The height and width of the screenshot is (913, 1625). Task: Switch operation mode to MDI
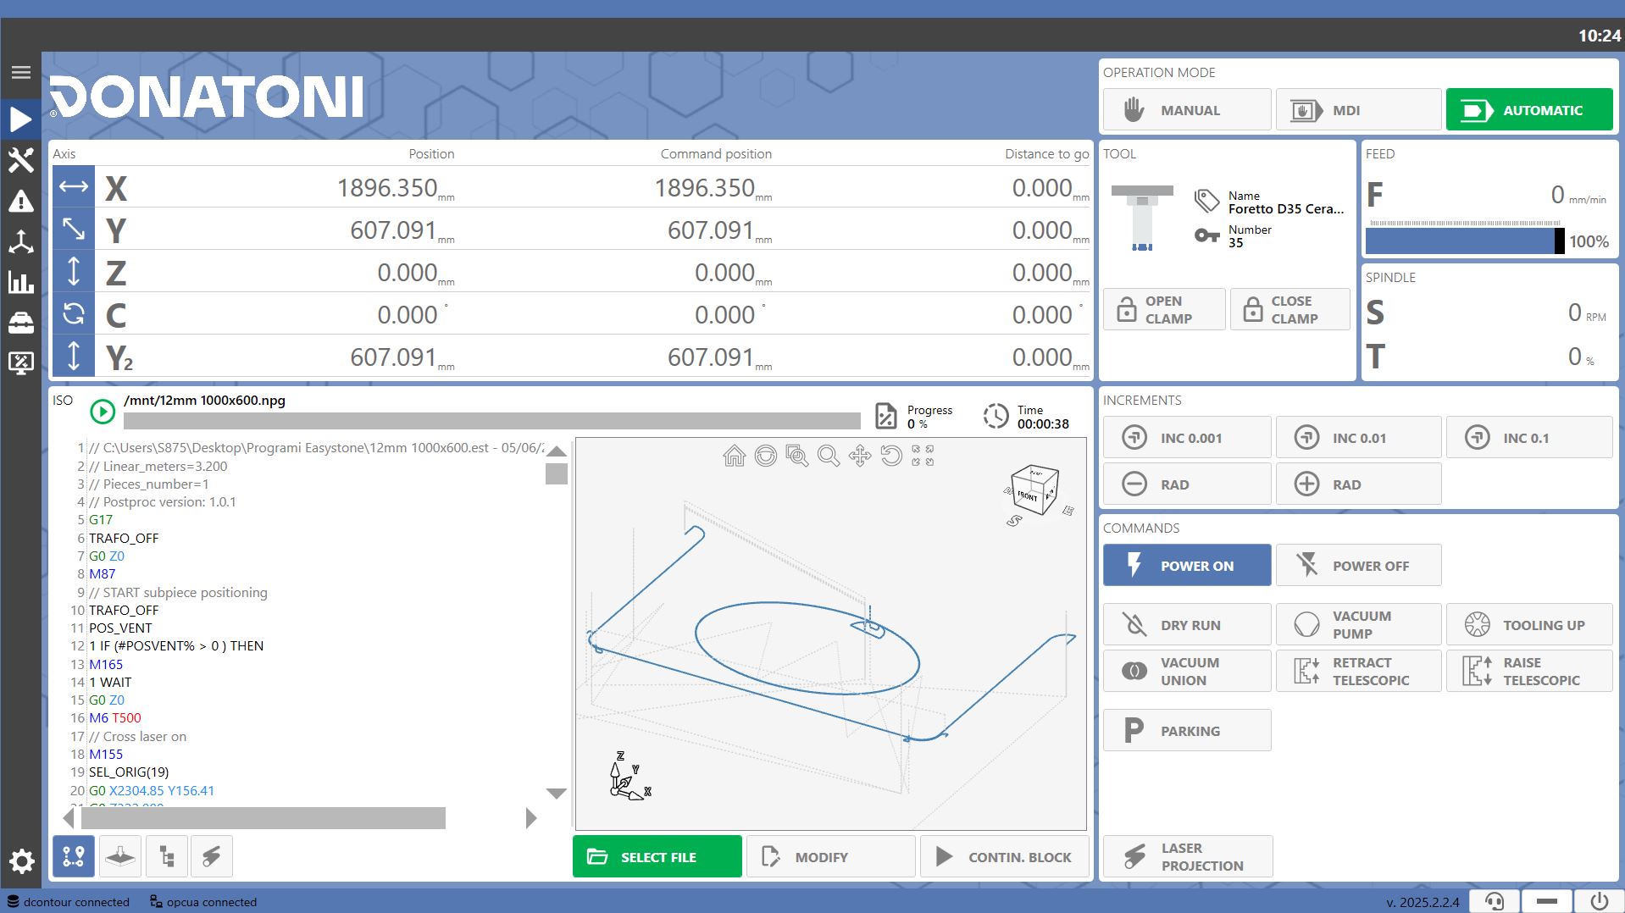tap(1358, 110)
